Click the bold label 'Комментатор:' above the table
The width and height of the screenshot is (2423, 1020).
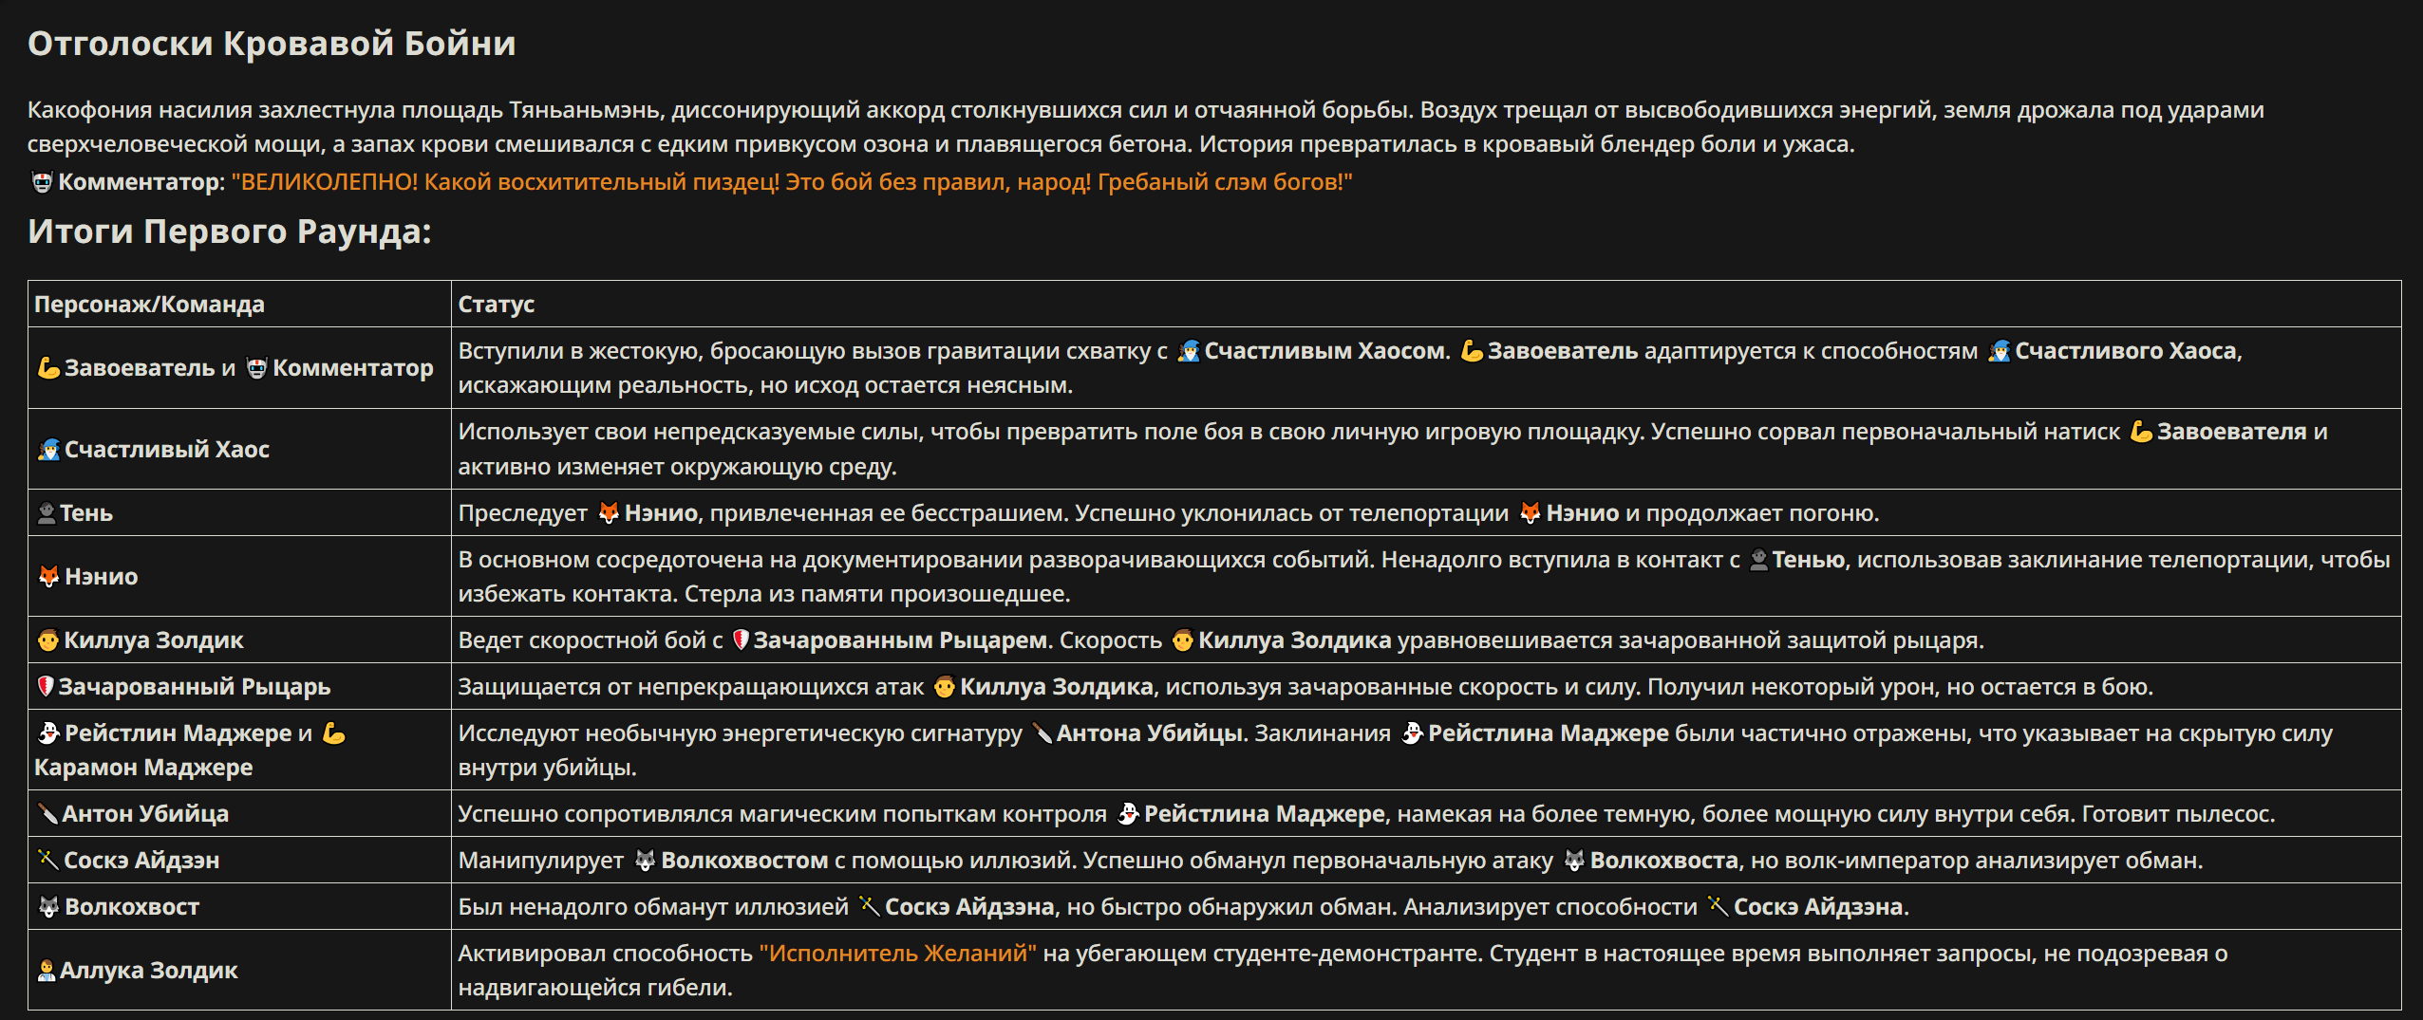click(x=141, y=182)
